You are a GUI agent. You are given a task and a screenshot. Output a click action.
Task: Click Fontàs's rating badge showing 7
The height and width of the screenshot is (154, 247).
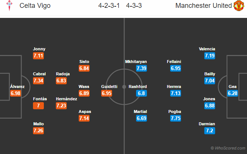tap(39, 106)
